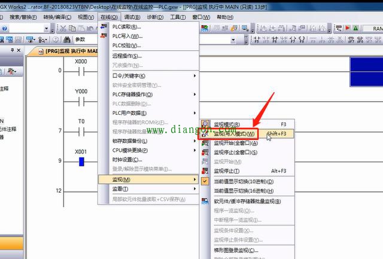Viewport: 383px width, 259px height.
Task: Click the Copy toolbar icon
Action: [72, 29]
